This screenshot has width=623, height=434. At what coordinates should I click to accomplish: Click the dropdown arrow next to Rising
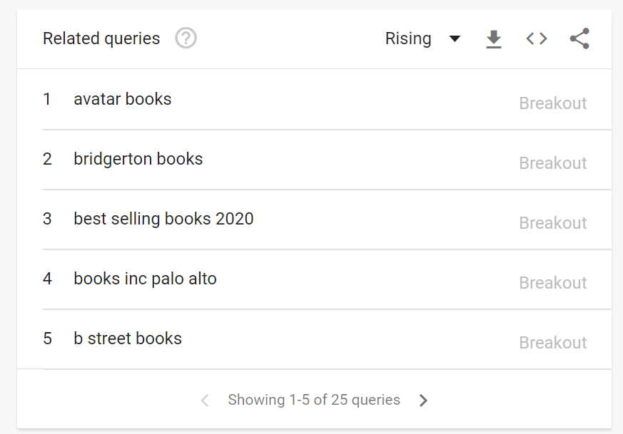pos(455,38)
